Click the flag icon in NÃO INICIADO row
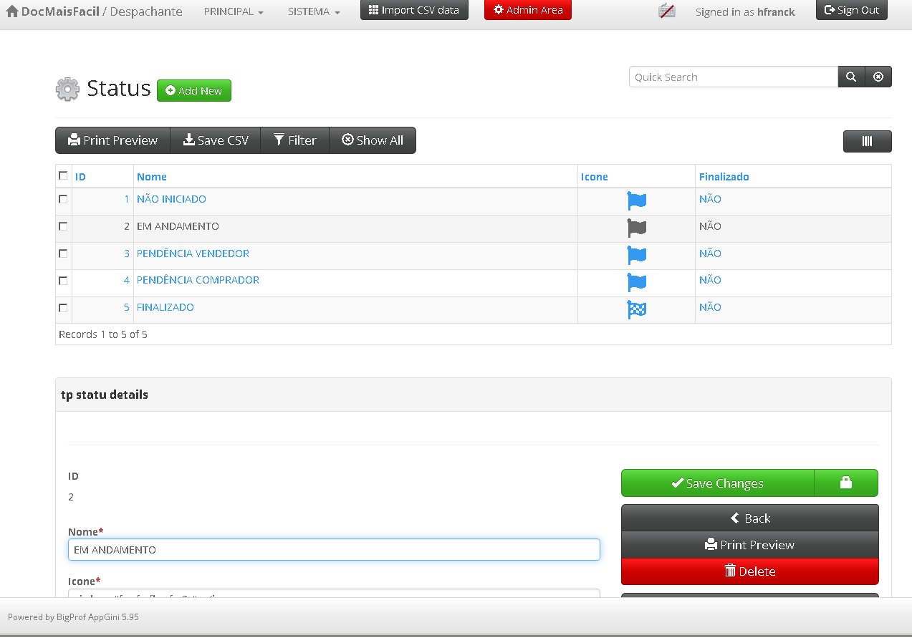Viewport: 912px width, 638px height. 636,200
